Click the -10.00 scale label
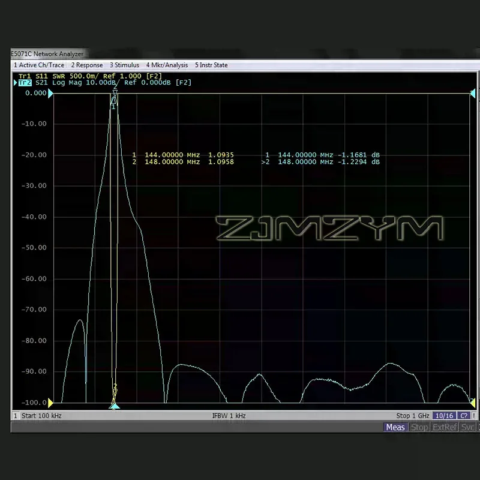Viewport: 480px width, 480px height. click(34, 124)
